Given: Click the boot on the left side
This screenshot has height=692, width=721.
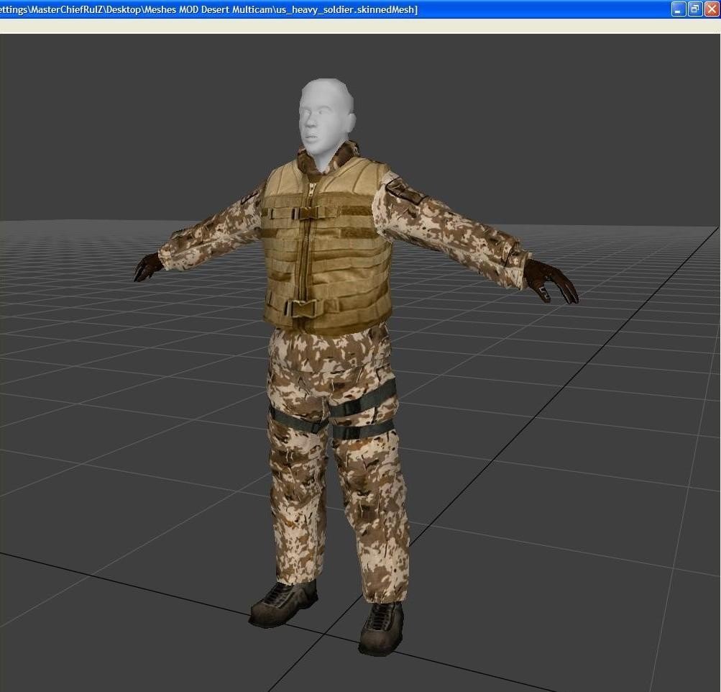Looking at the screenshot, I should (x=284, y=603).
